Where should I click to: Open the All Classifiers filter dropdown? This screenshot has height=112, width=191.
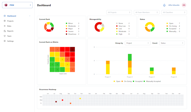[x=174, y=12]
